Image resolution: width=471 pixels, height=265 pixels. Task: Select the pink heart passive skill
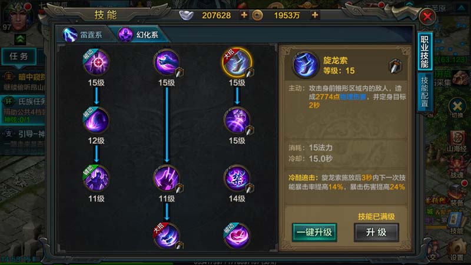237,236
